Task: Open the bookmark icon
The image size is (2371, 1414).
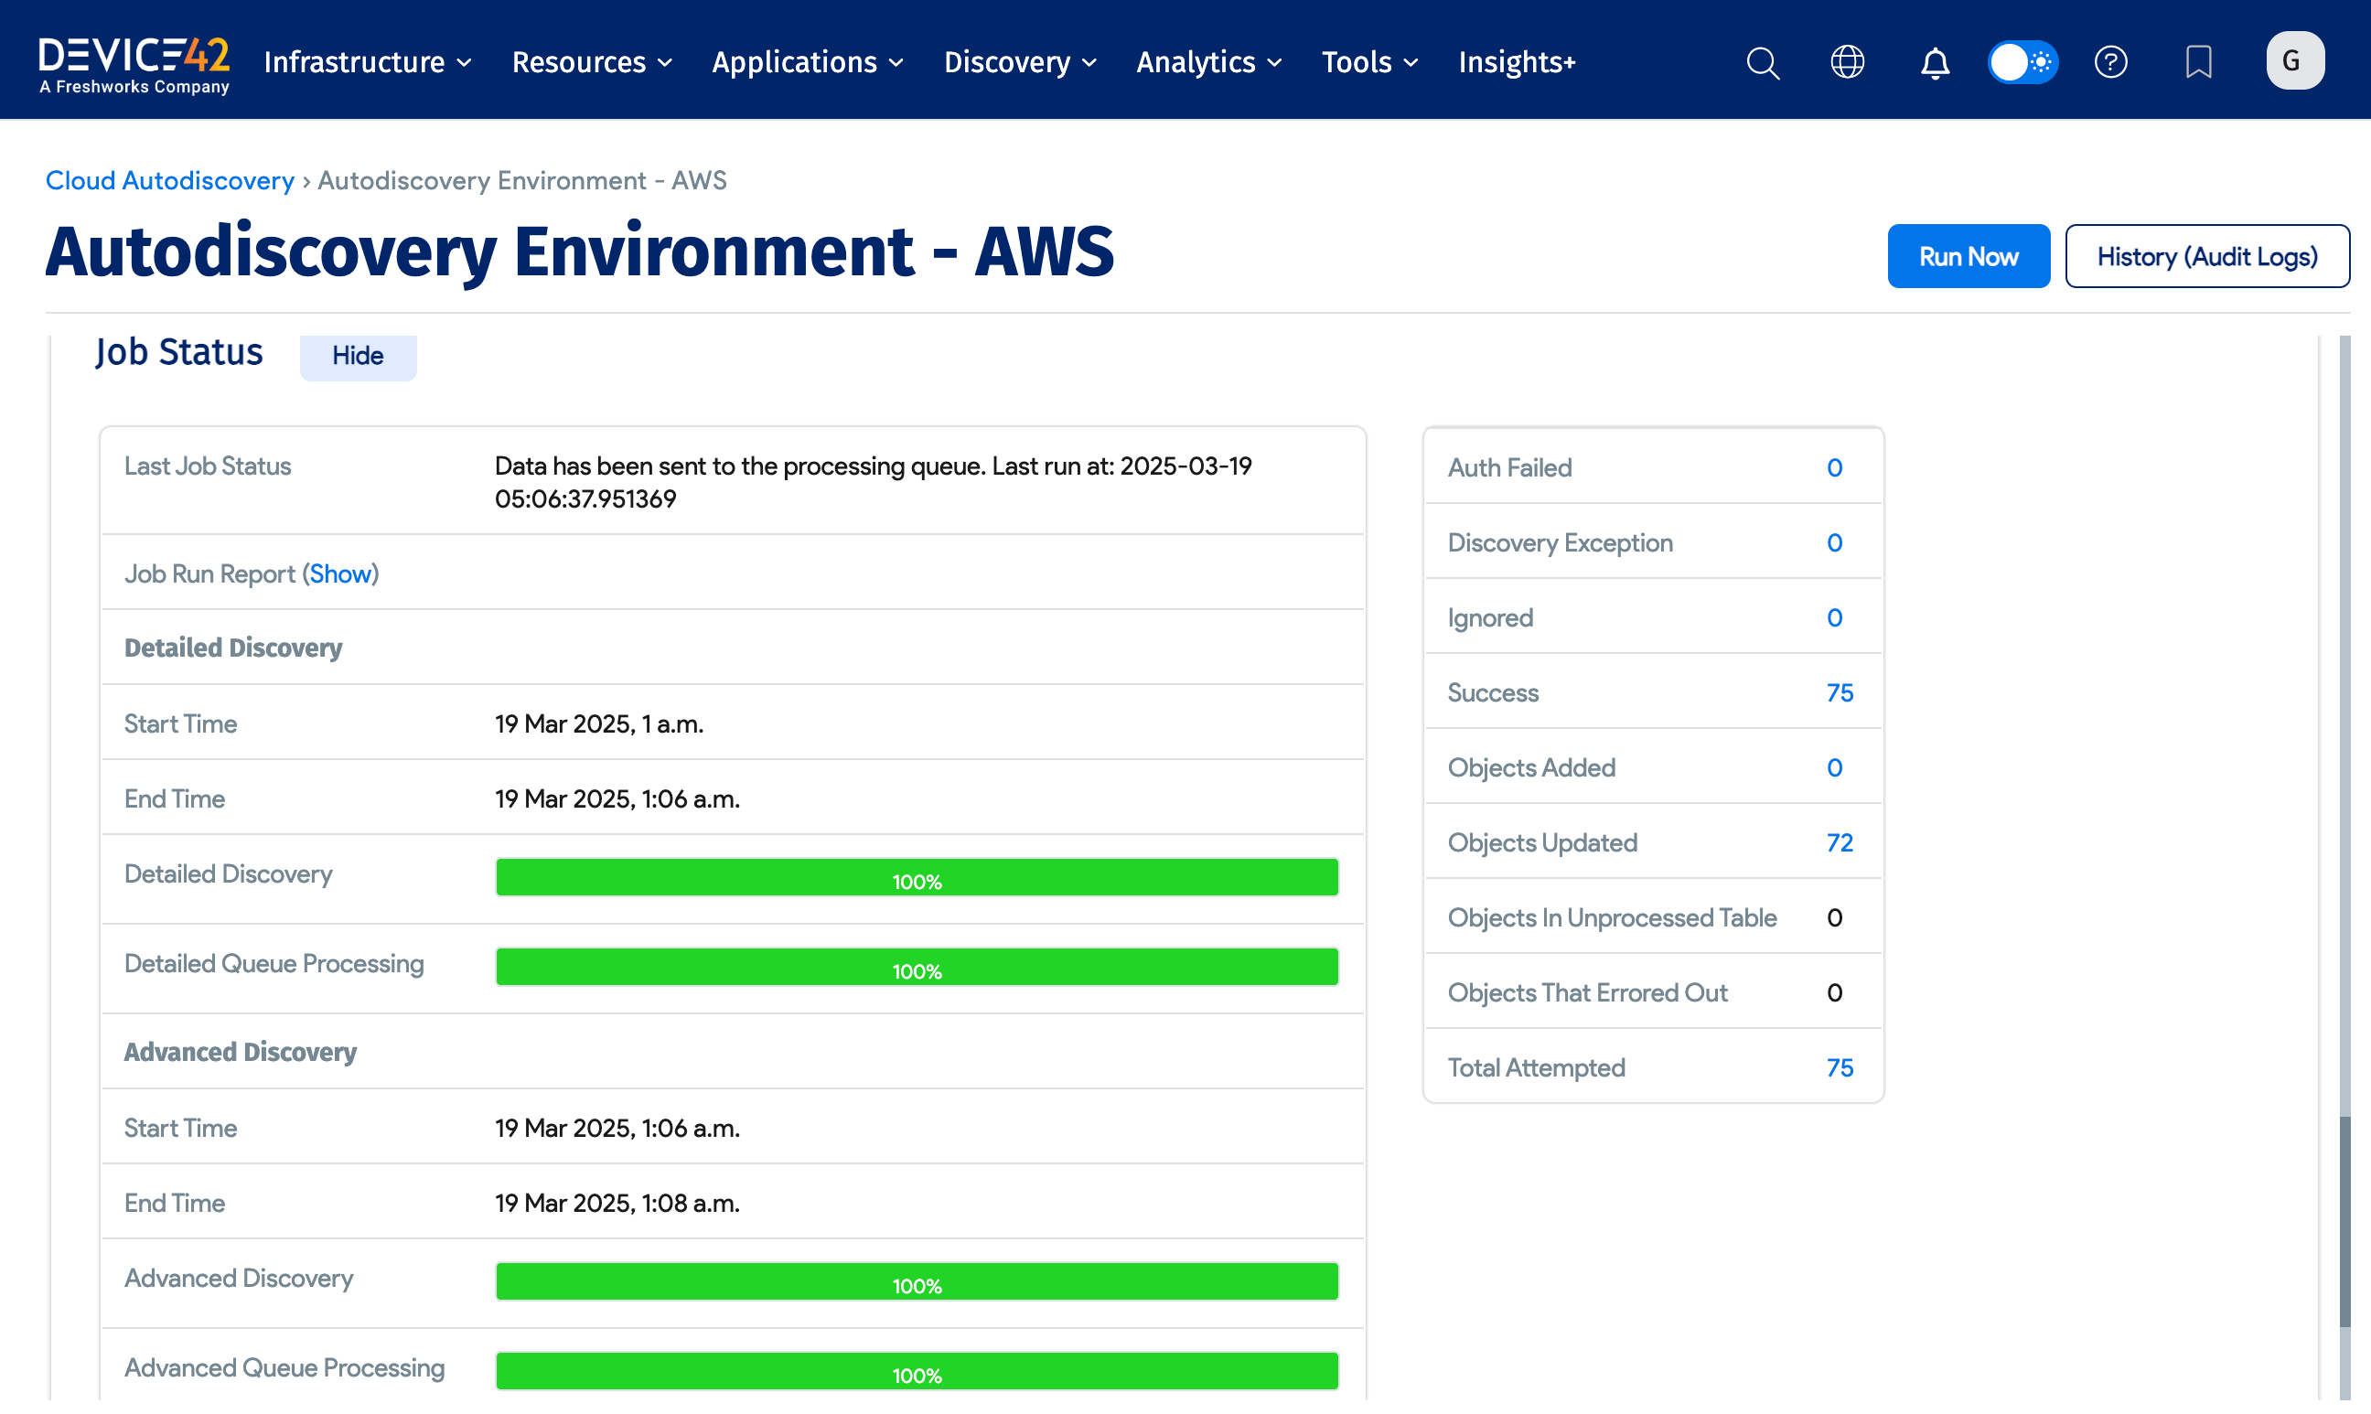Action: pos(2197,63)
